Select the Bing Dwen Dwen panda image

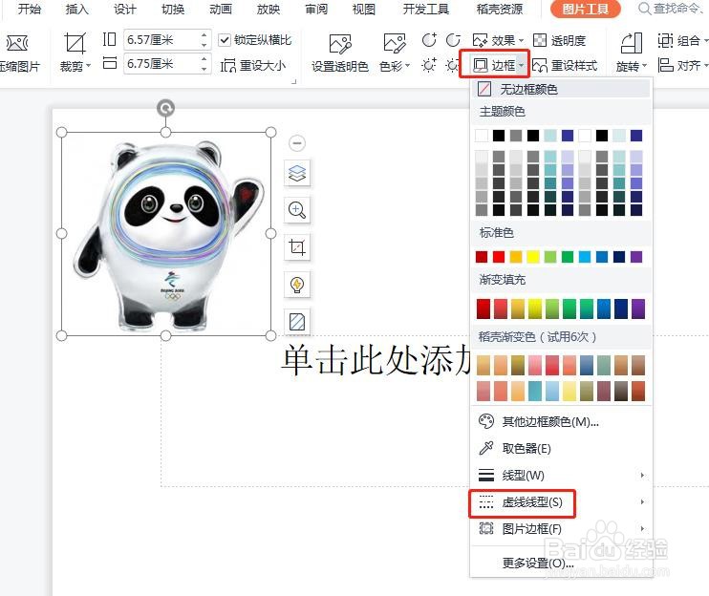pyautogui.click(x=166, y=234)
